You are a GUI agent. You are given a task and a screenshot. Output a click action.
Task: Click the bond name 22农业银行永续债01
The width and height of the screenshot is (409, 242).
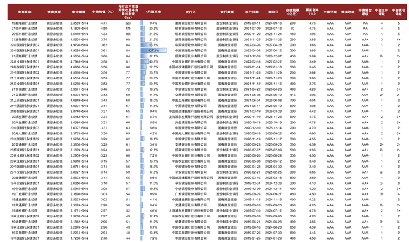[25, 61]
